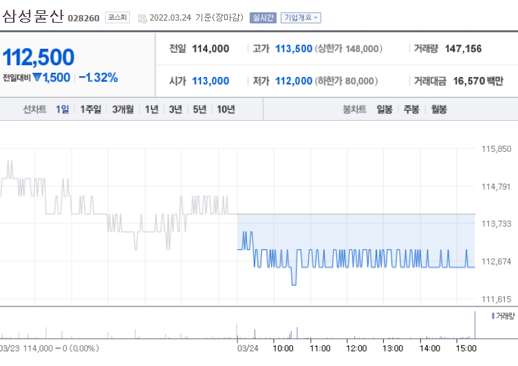518x366 pixels.
Task: Select the 월봉 candle chart
Action: [x=439, y=109]
